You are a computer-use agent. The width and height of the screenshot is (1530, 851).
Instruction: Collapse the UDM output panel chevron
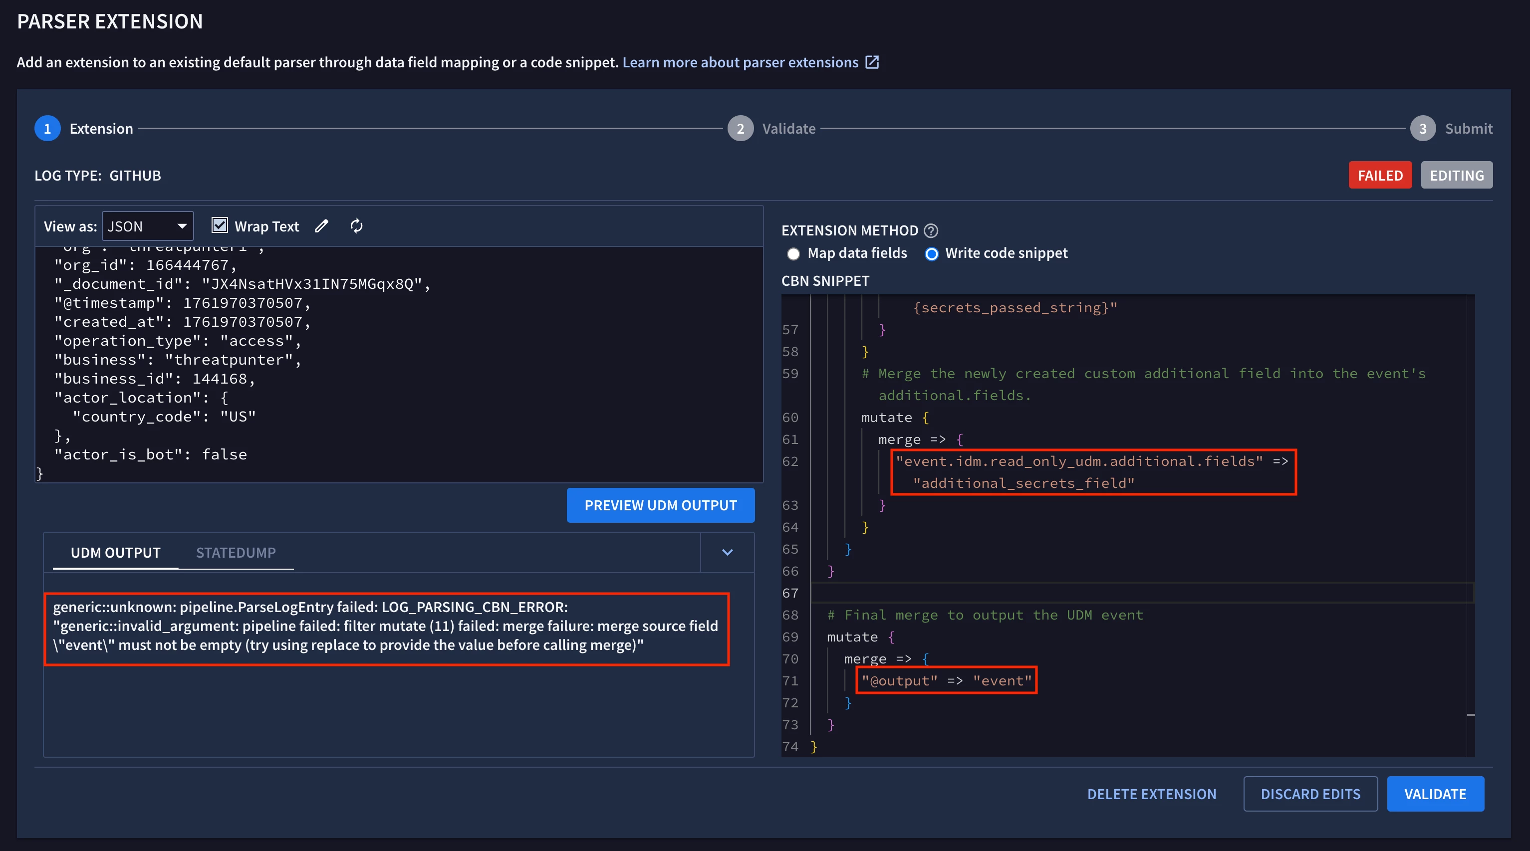727,552
